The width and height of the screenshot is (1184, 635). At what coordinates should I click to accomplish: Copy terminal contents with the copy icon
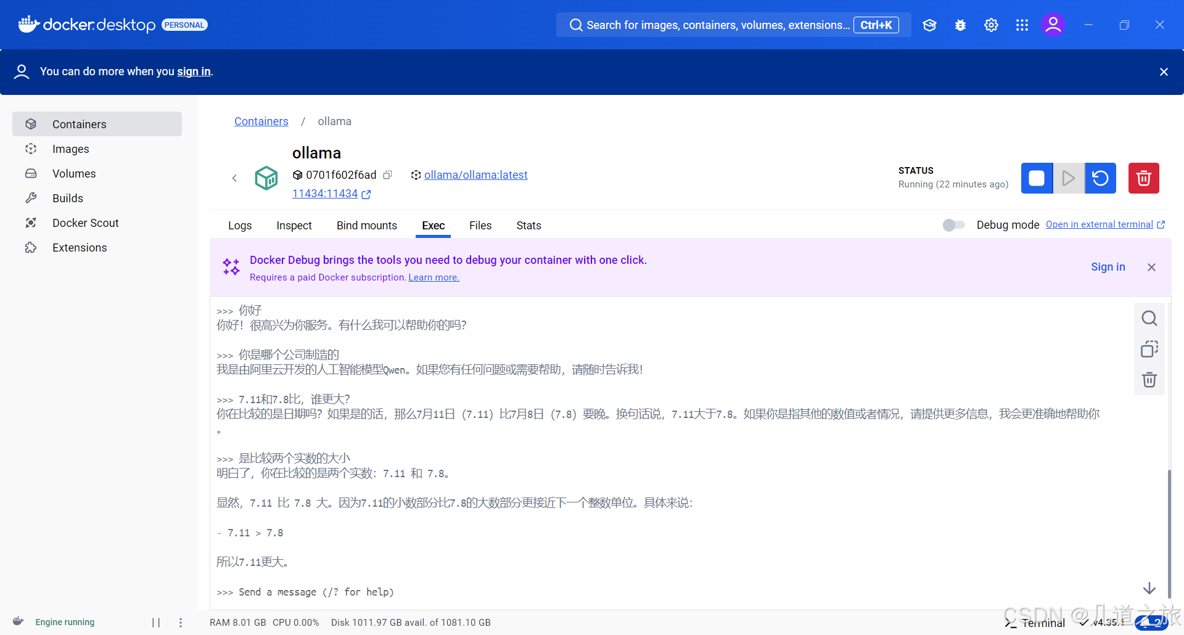tap(1149, 349)
